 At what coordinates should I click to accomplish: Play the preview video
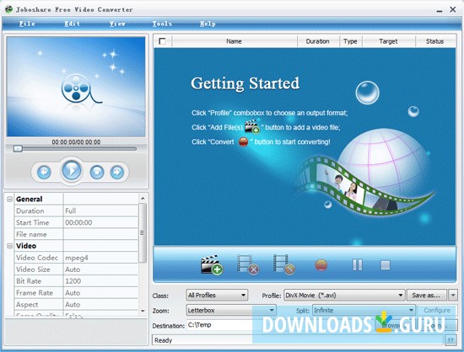coord(72,170)
